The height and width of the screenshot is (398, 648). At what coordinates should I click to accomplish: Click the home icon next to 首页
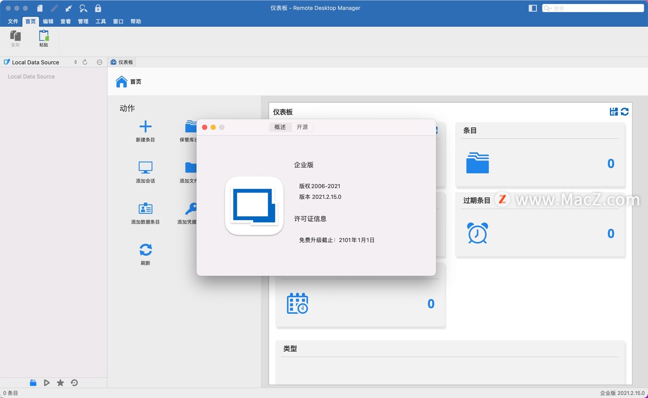tap(122, 81)
